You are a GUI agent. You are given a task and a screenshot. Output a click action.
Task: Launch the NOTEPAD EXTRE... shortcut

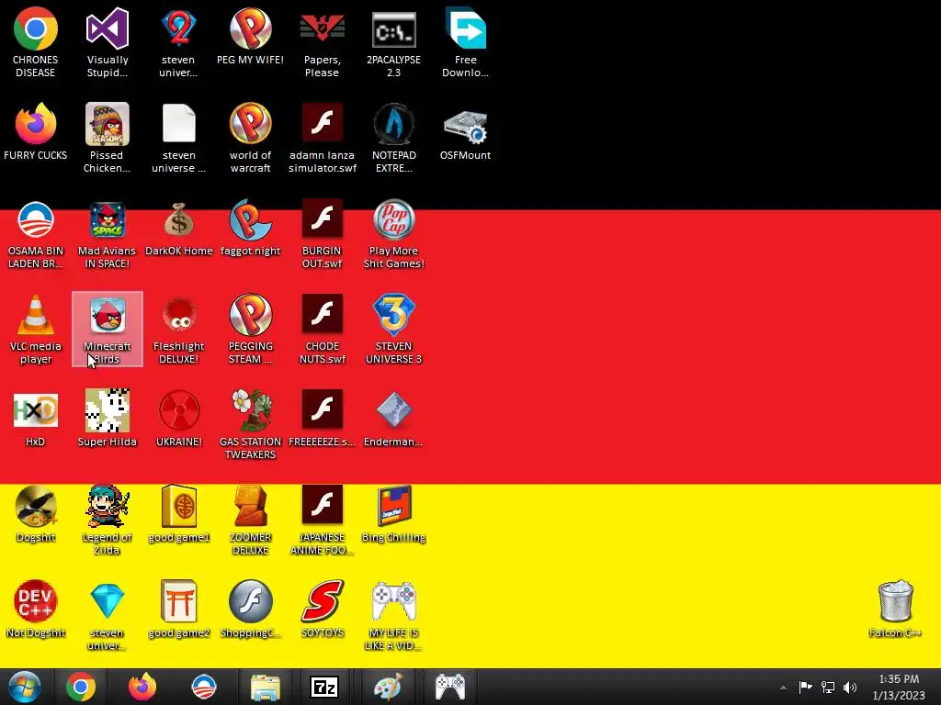393,124
